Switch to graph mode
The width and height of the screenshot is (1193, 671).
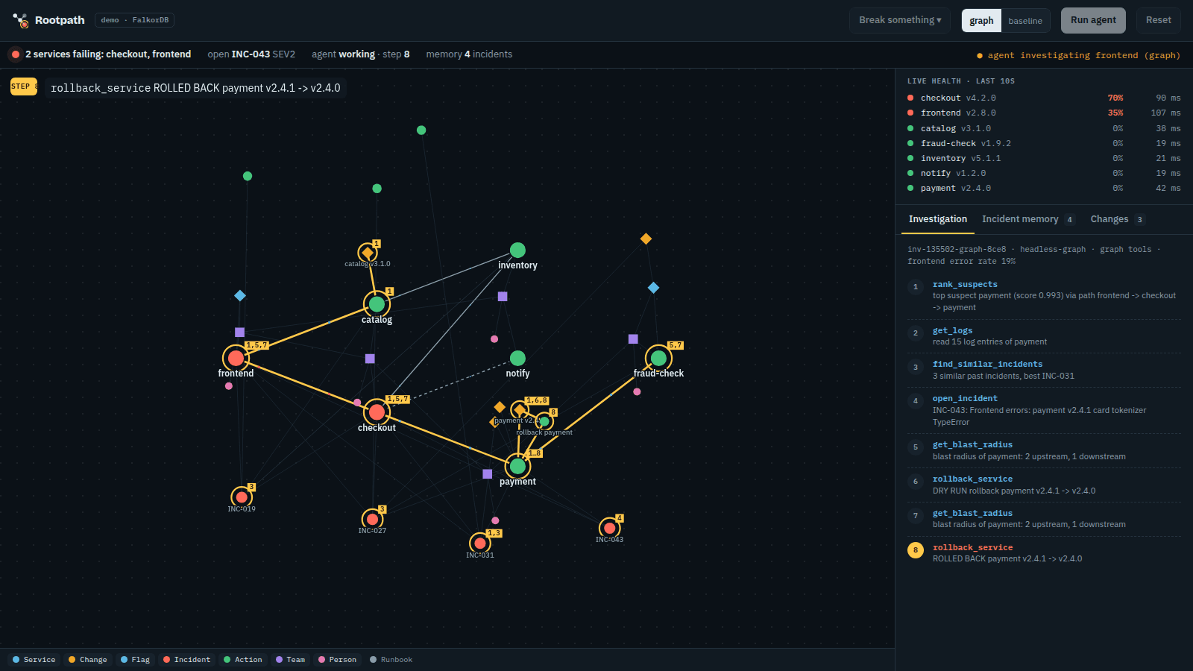[981, 20]
